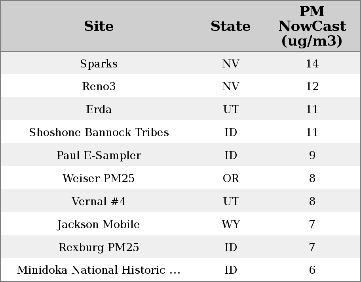Click the NowCast value 6 for Minidoka
This screenshot has height=282, width=361.
[x=312, y=270]
